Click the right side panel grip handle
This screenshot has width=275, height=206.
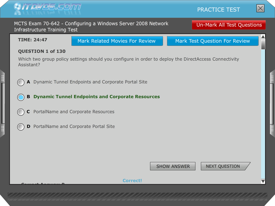tap(272, 103)
